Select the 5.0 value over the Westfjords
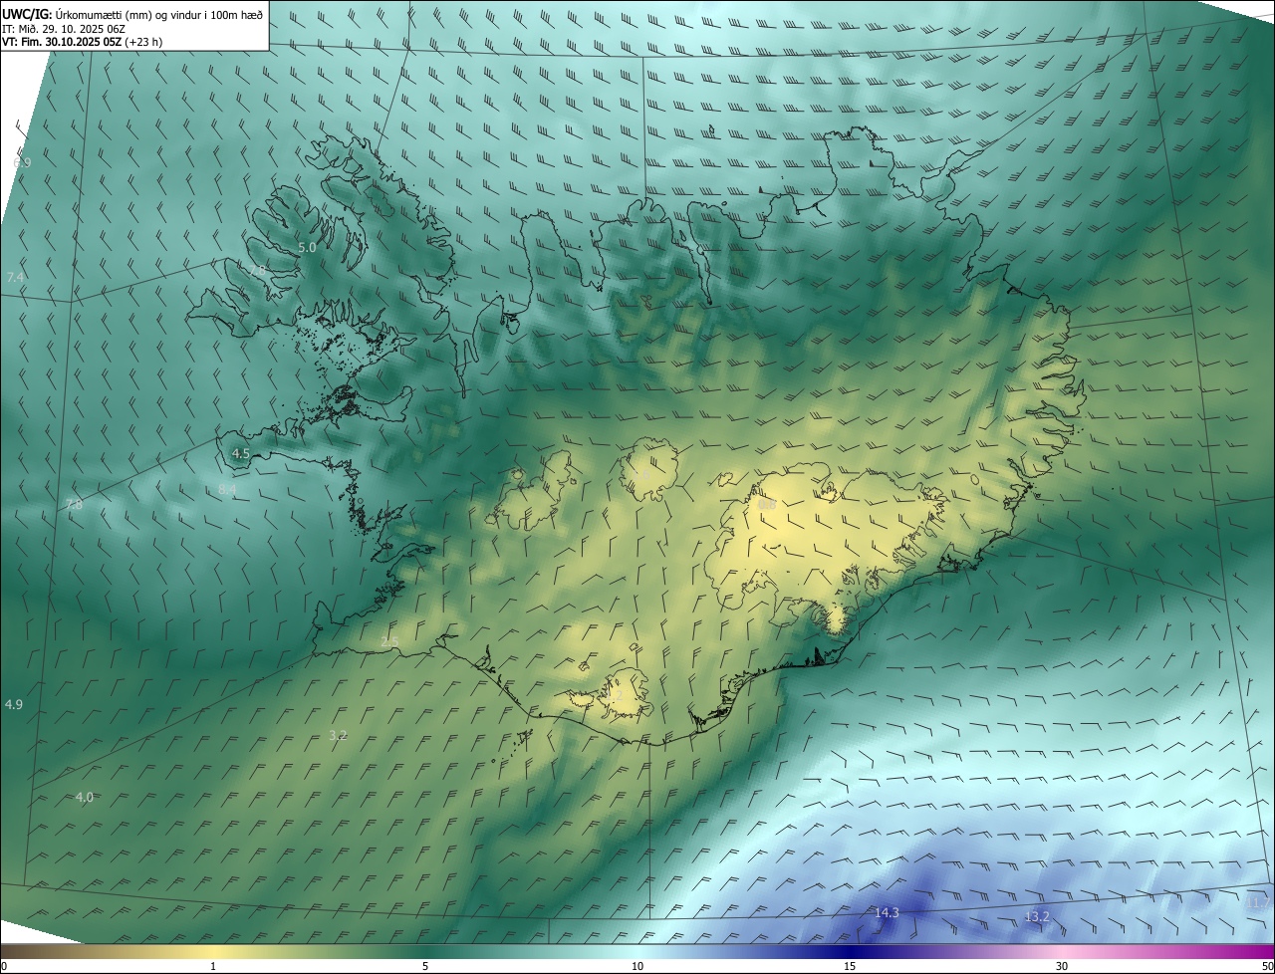The image size is (1275, 974). coord(307,247)
